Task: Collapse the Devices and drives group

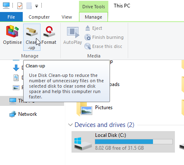Action: click(x=70, y=125)
